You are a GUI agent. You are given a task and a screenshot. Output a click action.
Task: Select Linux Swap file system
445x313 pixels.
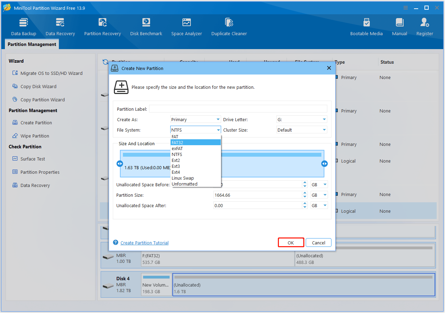tap(196, 178)
